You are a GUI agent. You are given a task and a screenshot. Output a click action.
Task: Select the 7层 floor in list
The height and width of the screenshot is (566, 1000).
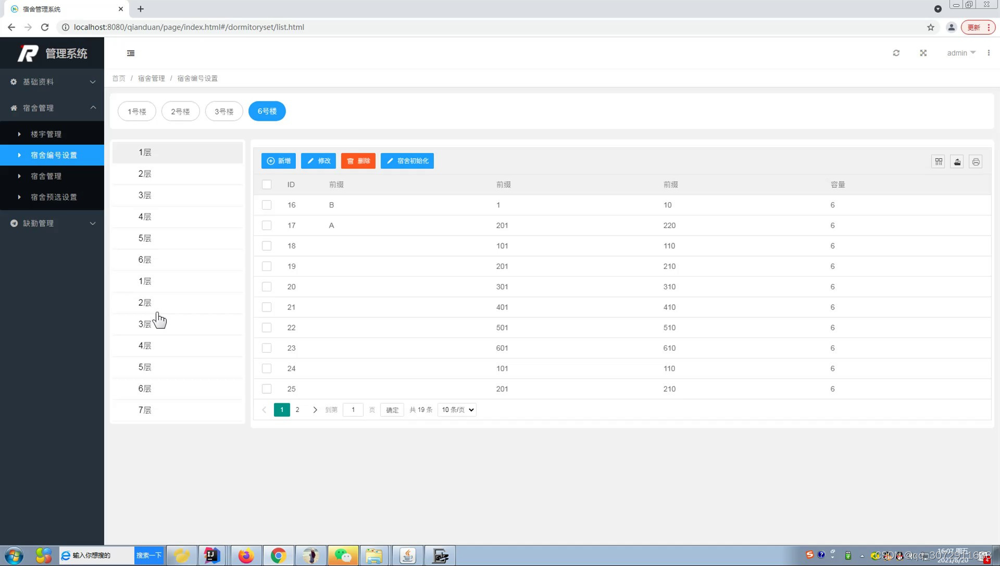click(178, 410)
